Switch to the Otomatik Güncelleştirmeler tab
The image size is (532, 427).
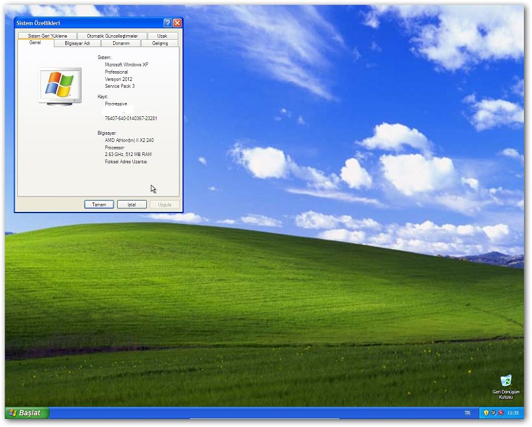click(112, 36)
